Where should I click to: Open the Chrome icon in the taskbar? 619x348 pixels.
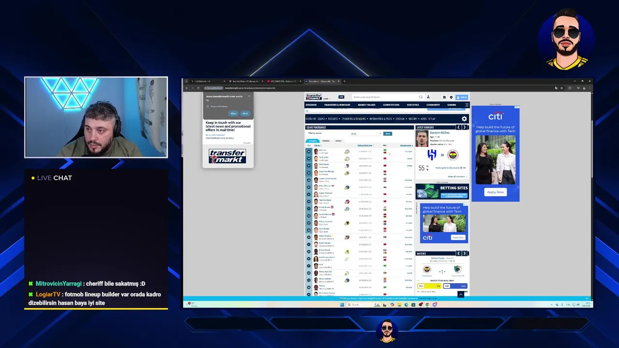[x=427, y=304]
